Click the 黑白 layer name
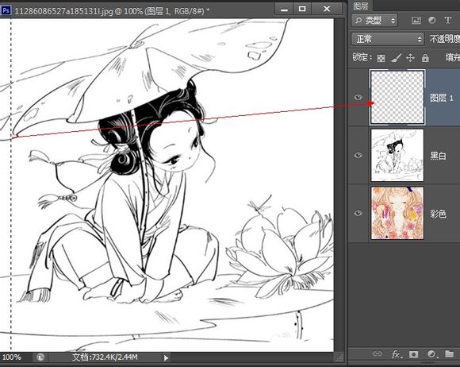 (x=438, y=156)
